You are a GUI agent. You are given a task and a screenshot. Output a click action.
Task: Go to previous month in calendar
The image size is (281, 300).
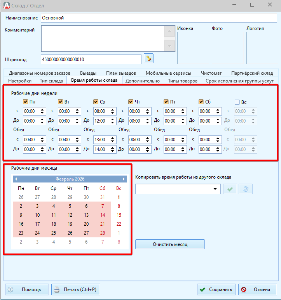click(16, 179)
